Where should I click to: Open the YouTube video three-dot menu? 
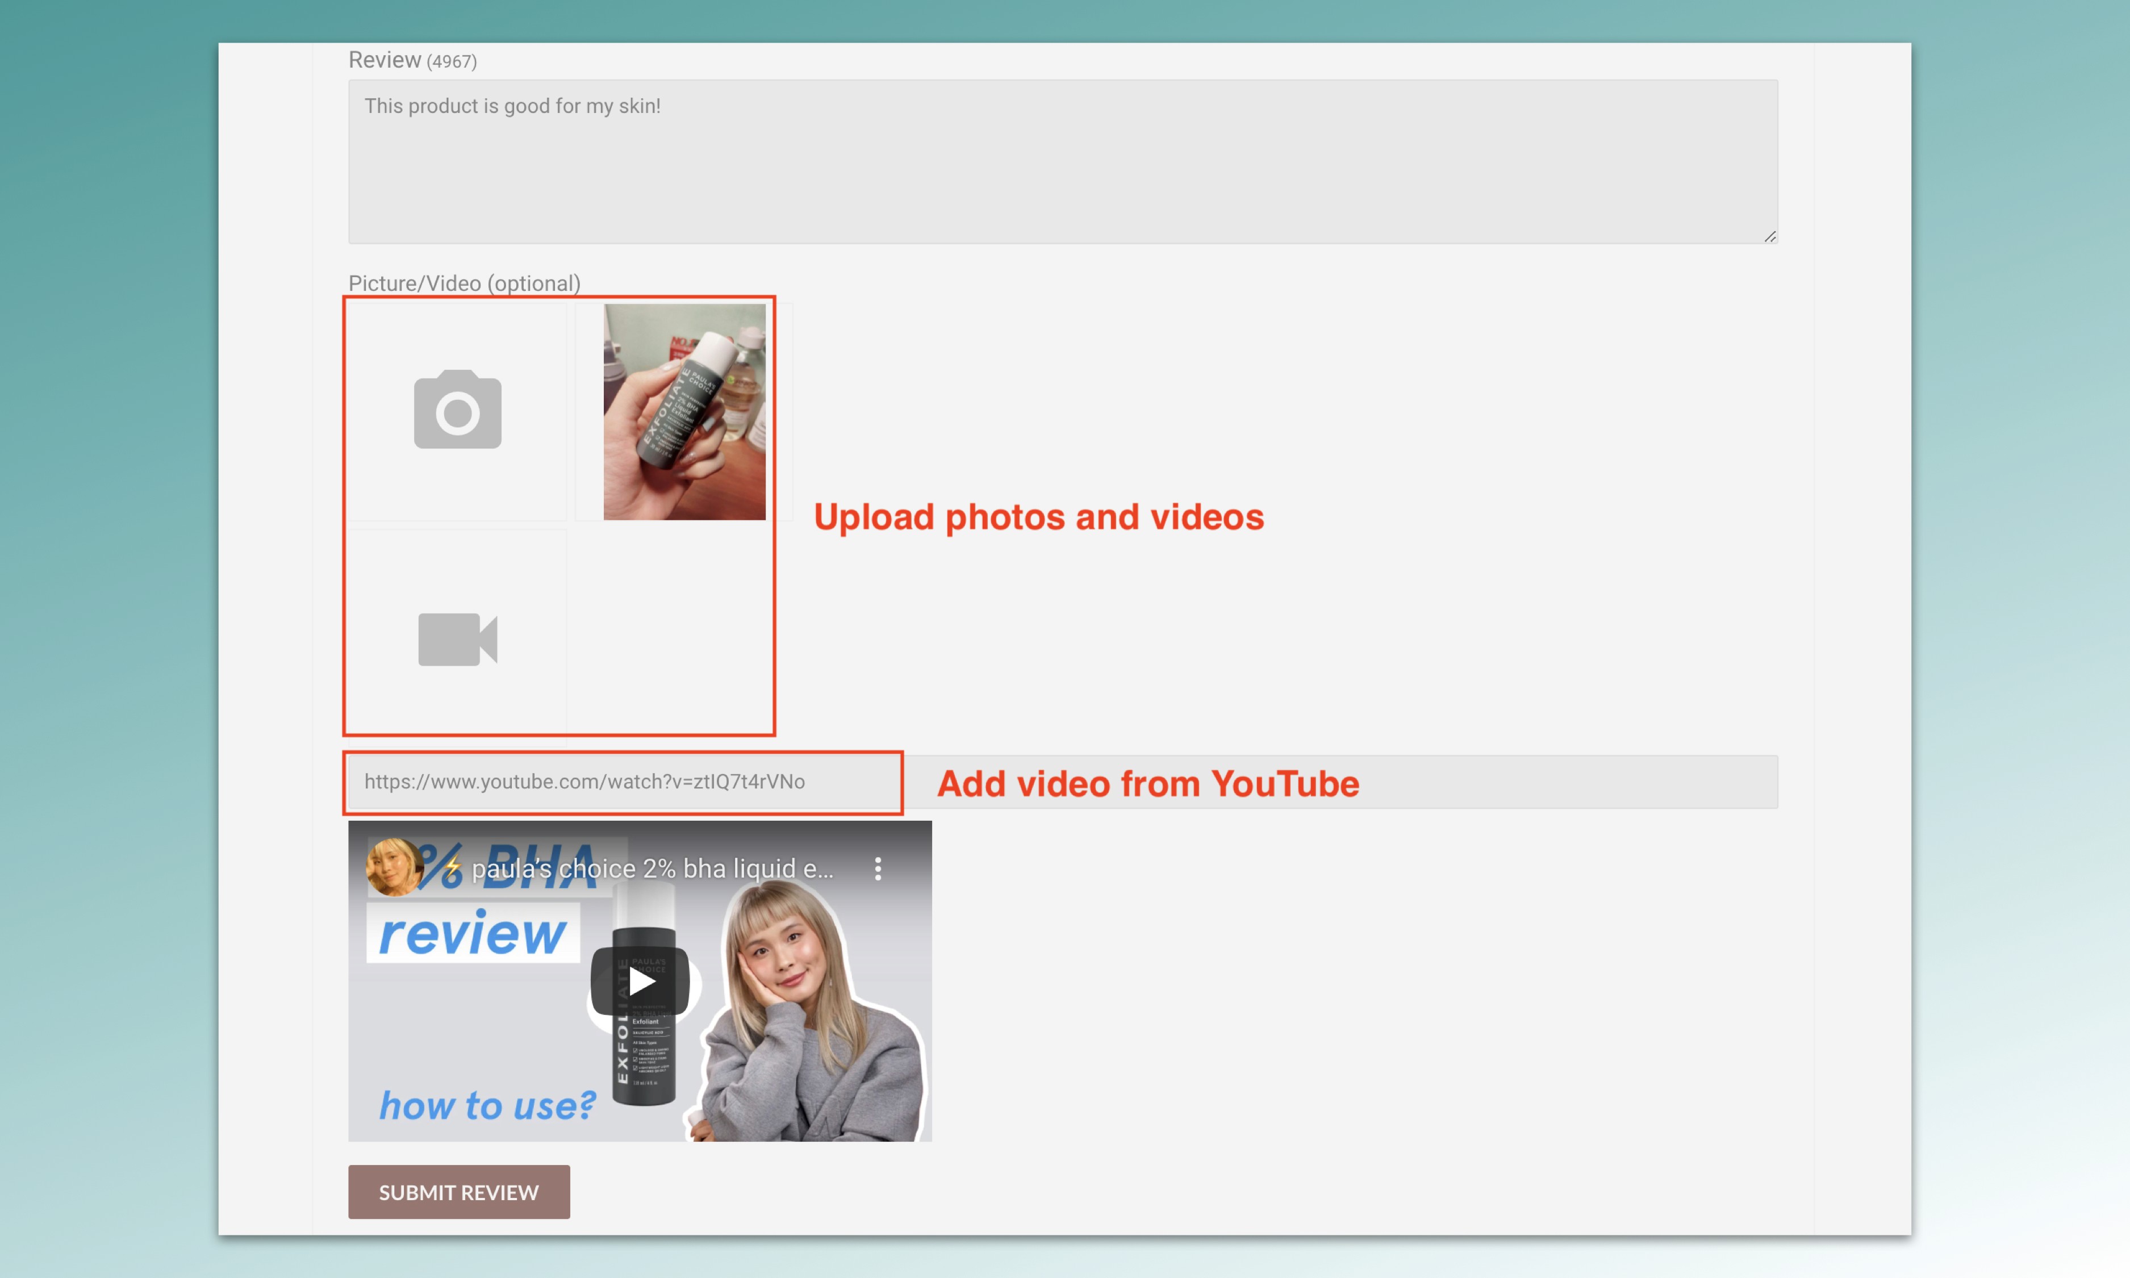point(878,868)
